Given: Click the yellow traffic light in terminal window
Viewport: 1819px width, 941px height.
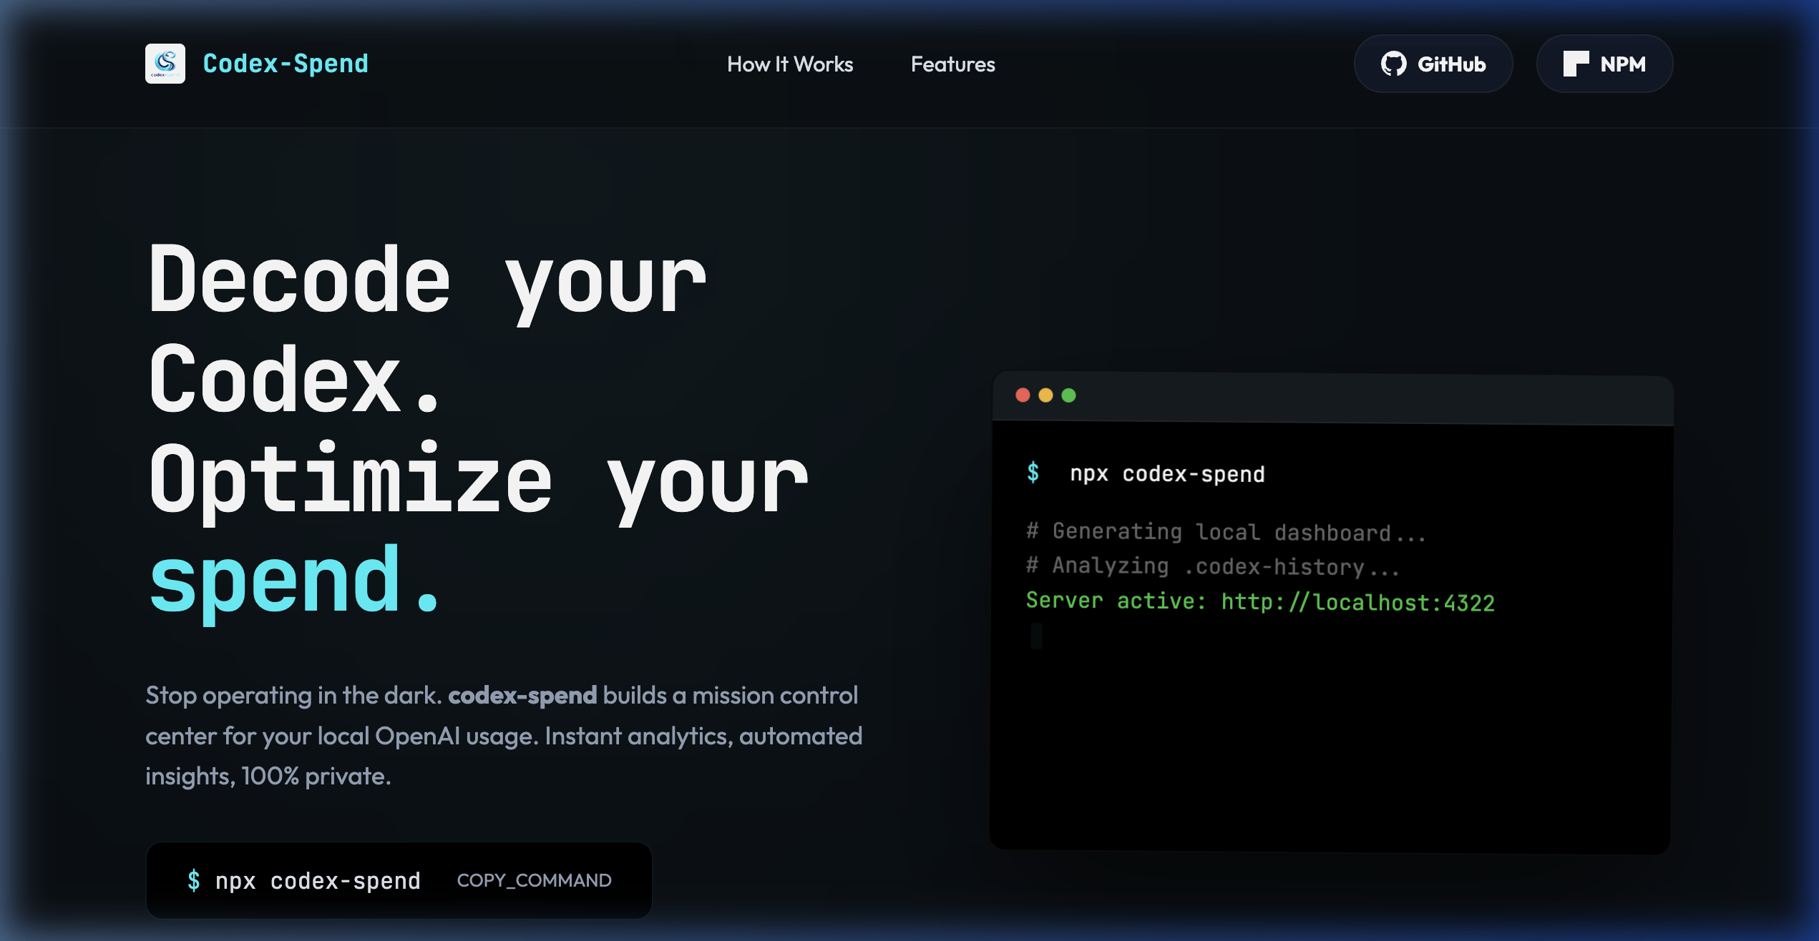Looking at the screenshot, I should pyautogui.click(x=1047, y=394).
